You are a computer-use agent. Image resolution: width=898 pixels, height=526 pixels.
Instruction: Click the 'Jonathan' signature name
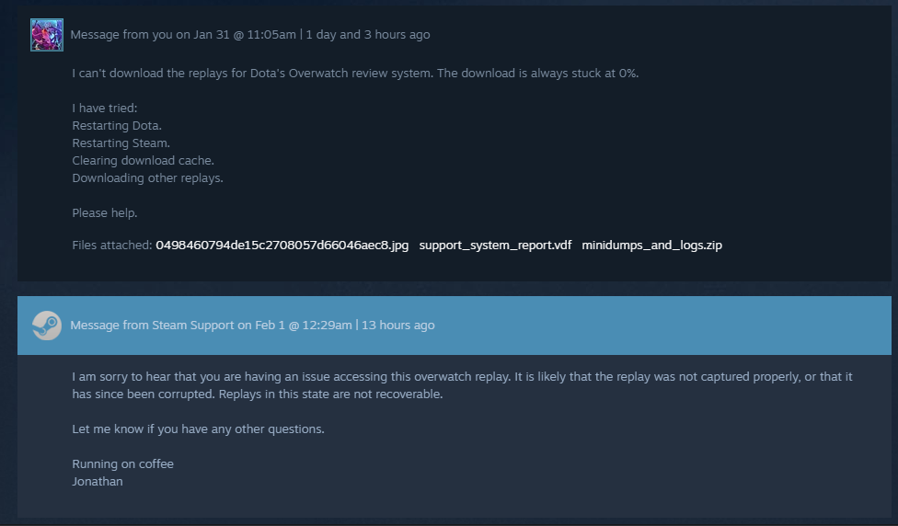[98, 481]
